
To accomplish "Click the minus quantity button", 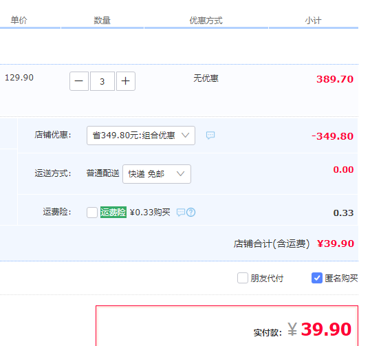I will coord(79,81).
